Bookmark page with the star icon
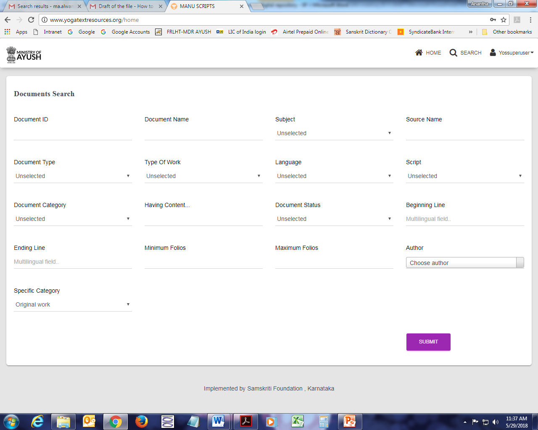The image size is (538, 430). pos(504,20)
